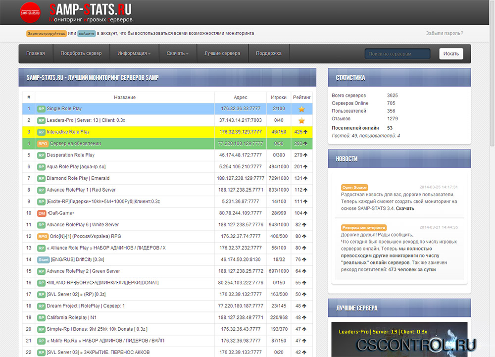495x357 pixels.
Task: Click the Поиск по серверам search field
Action: pos(397,53)
